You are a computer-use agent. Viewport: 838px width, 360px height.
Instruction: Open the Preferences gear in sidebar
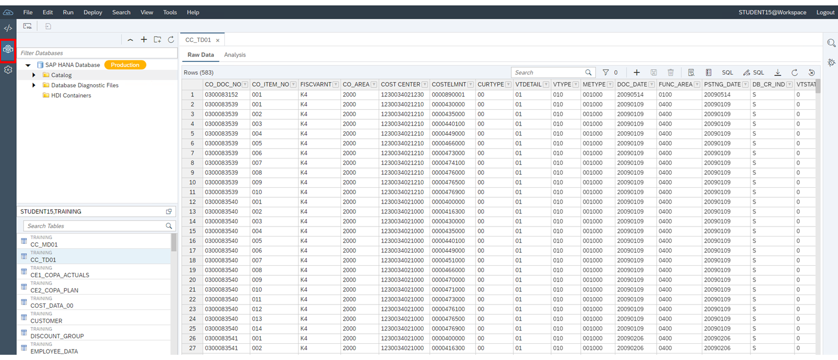[8, 70]
